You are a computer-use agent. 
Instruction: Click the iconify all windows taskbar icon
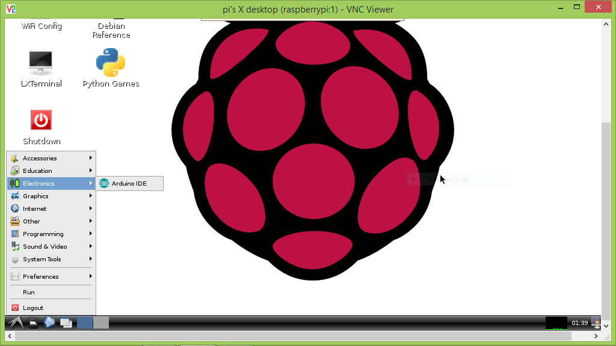(x=66, y=323)
